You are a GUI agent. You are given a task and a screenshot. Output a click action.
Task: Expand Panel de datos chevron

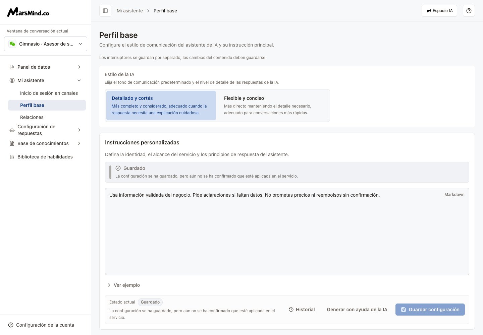click(79, 67)
